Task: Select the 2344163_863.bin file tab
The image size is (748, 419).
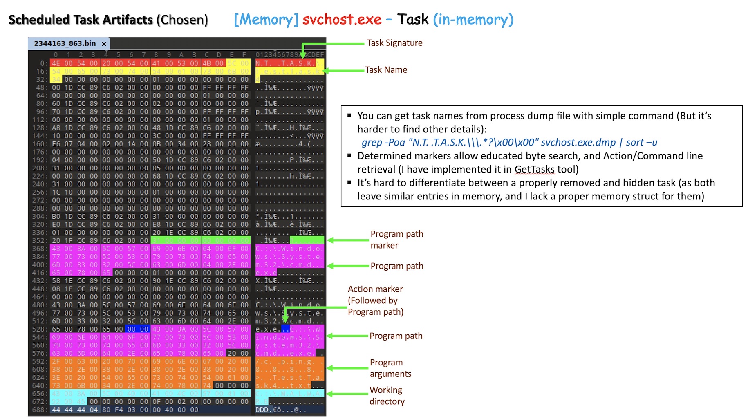Action: click(x=68, y=43)
